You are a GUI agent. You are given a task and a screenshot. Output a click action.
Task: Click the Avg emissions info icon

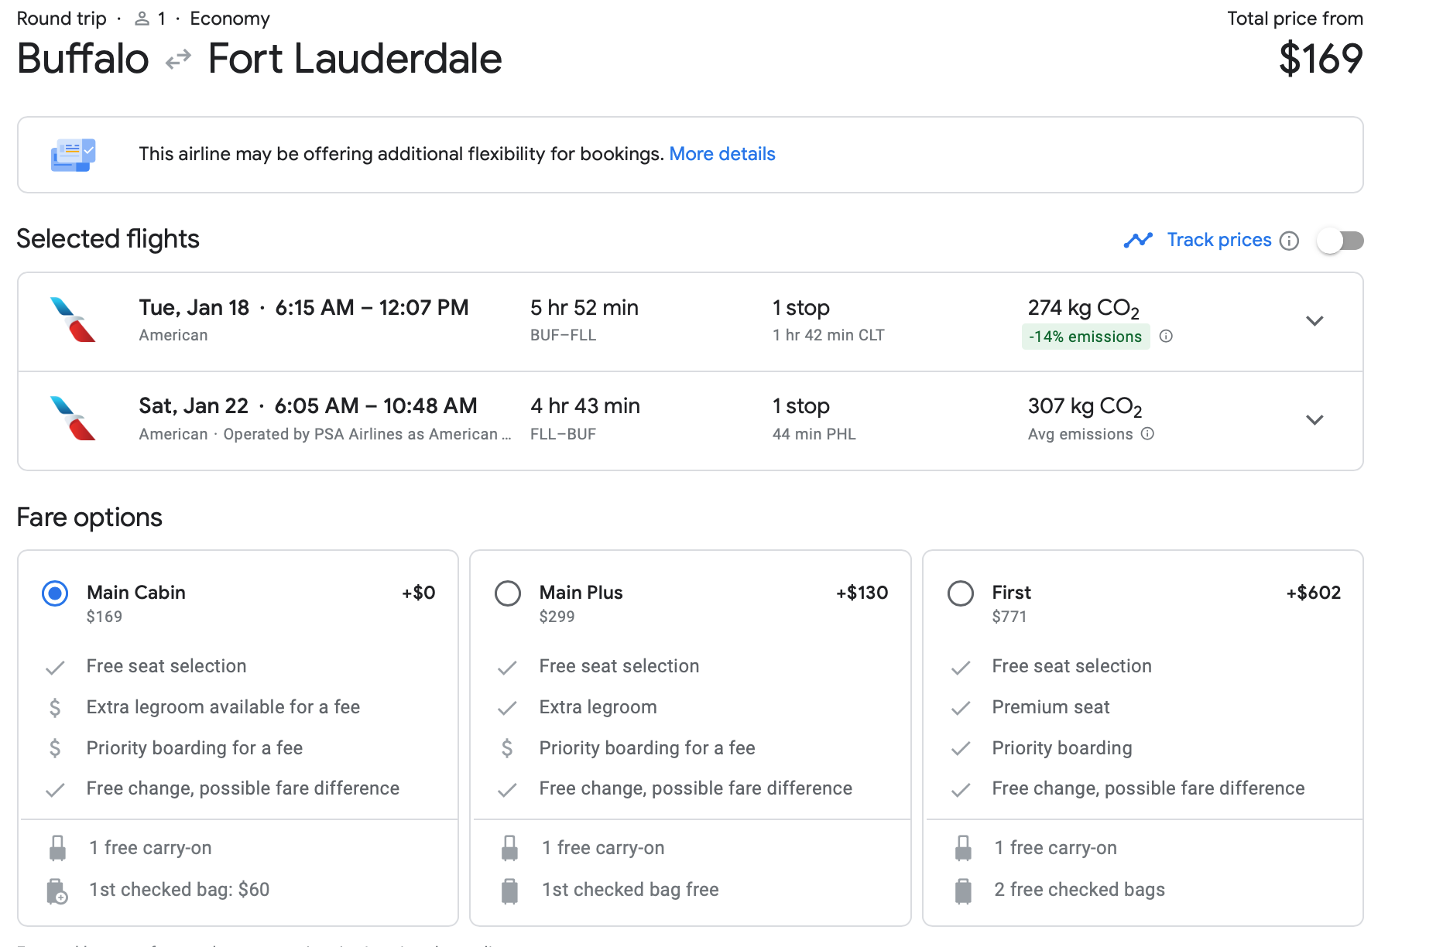[1147, 433]
